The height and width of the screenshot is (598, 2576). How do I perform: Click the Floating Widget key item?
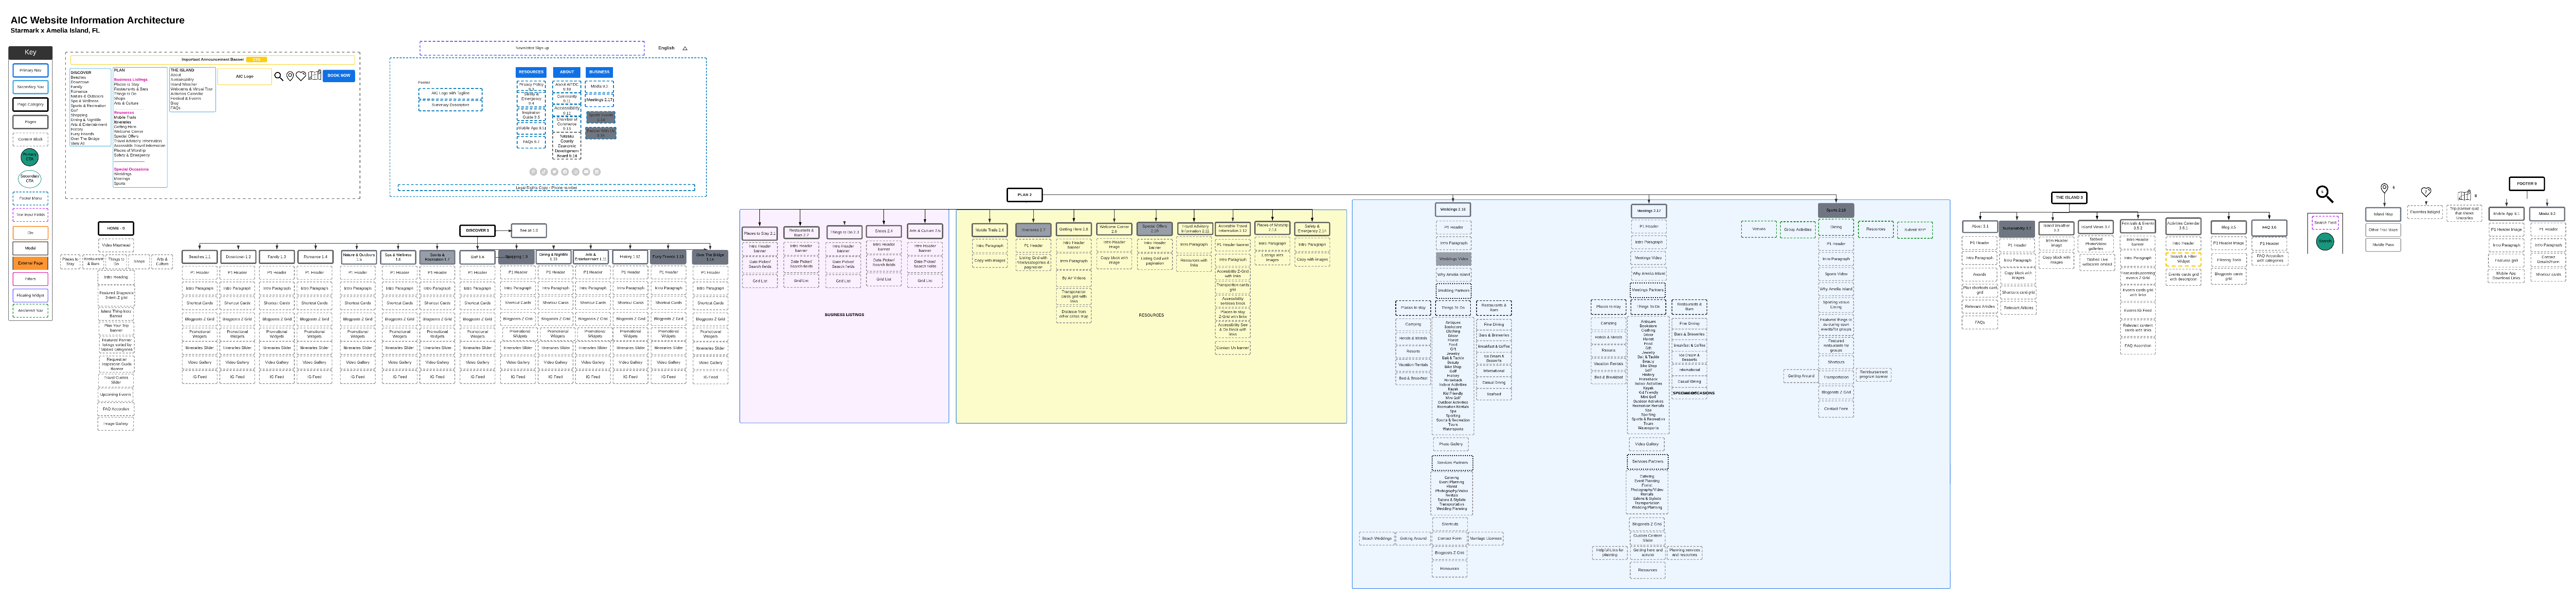pyautogui.click(x=30, y=295)
